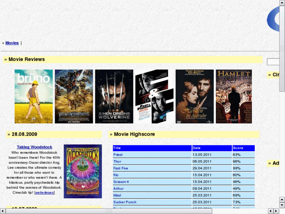Open the Taking Woodstock poster image

pos(83,171)
